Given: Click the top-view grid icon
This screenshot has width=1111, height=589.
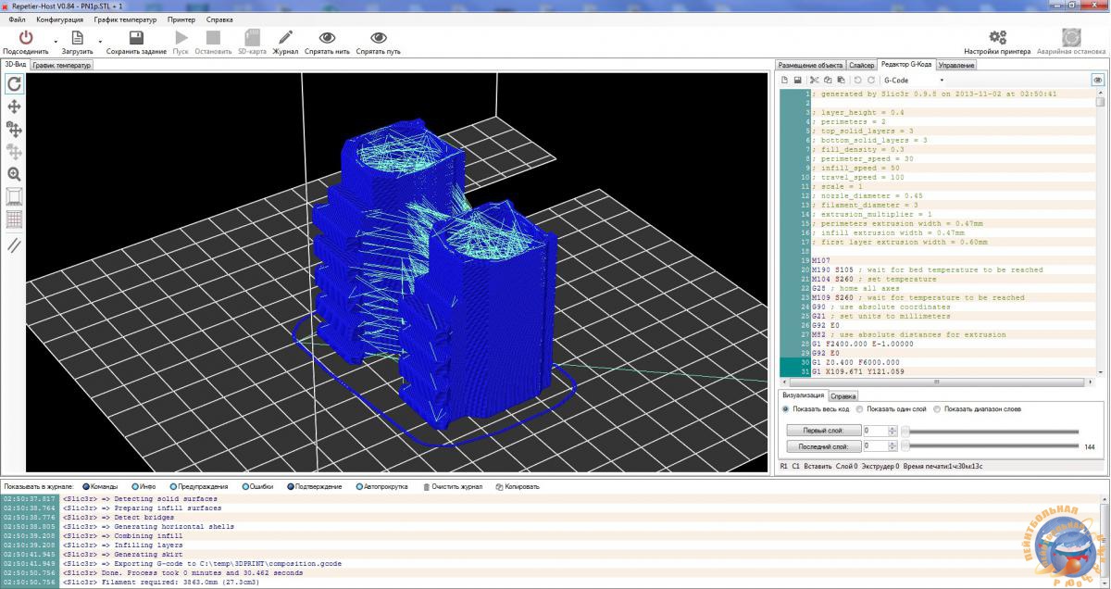Looking at the screenshot, I should [x=14, y=219].
